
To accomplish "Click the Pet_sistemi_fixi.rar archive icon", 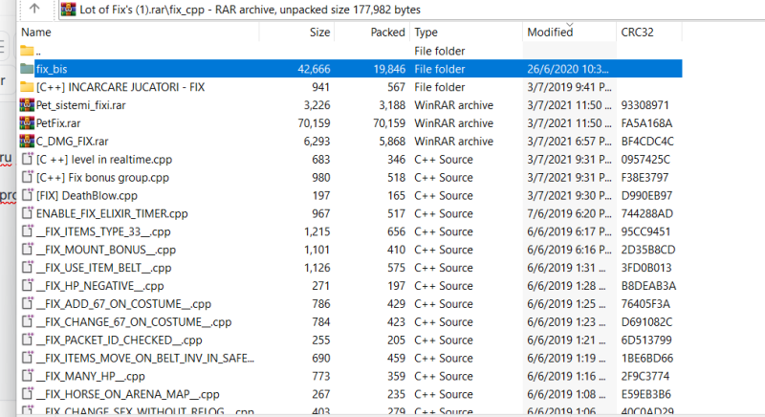I will (27, 105).
